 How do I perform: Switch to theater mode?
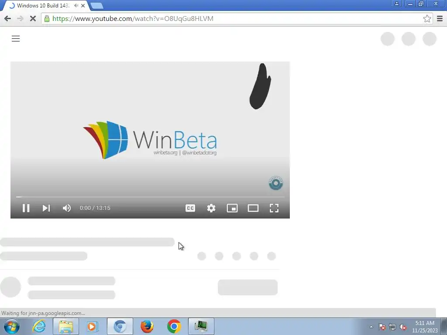click(x=253, y=208)
